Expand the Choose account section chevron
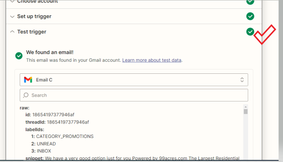283x162 pixels. click(x=12, y=2)
